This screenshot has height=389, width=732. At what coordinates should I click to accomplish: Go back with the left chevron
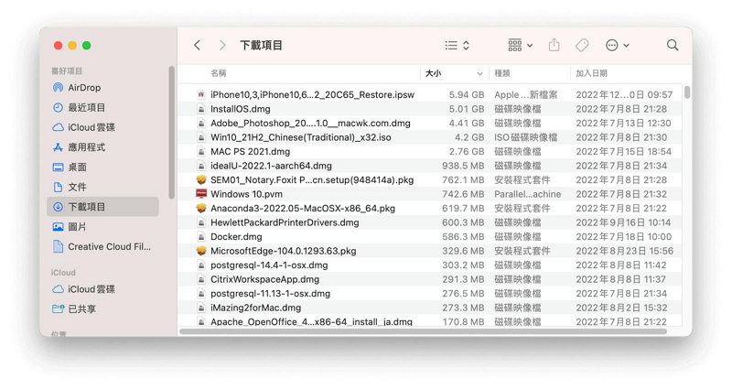[197, 45]
